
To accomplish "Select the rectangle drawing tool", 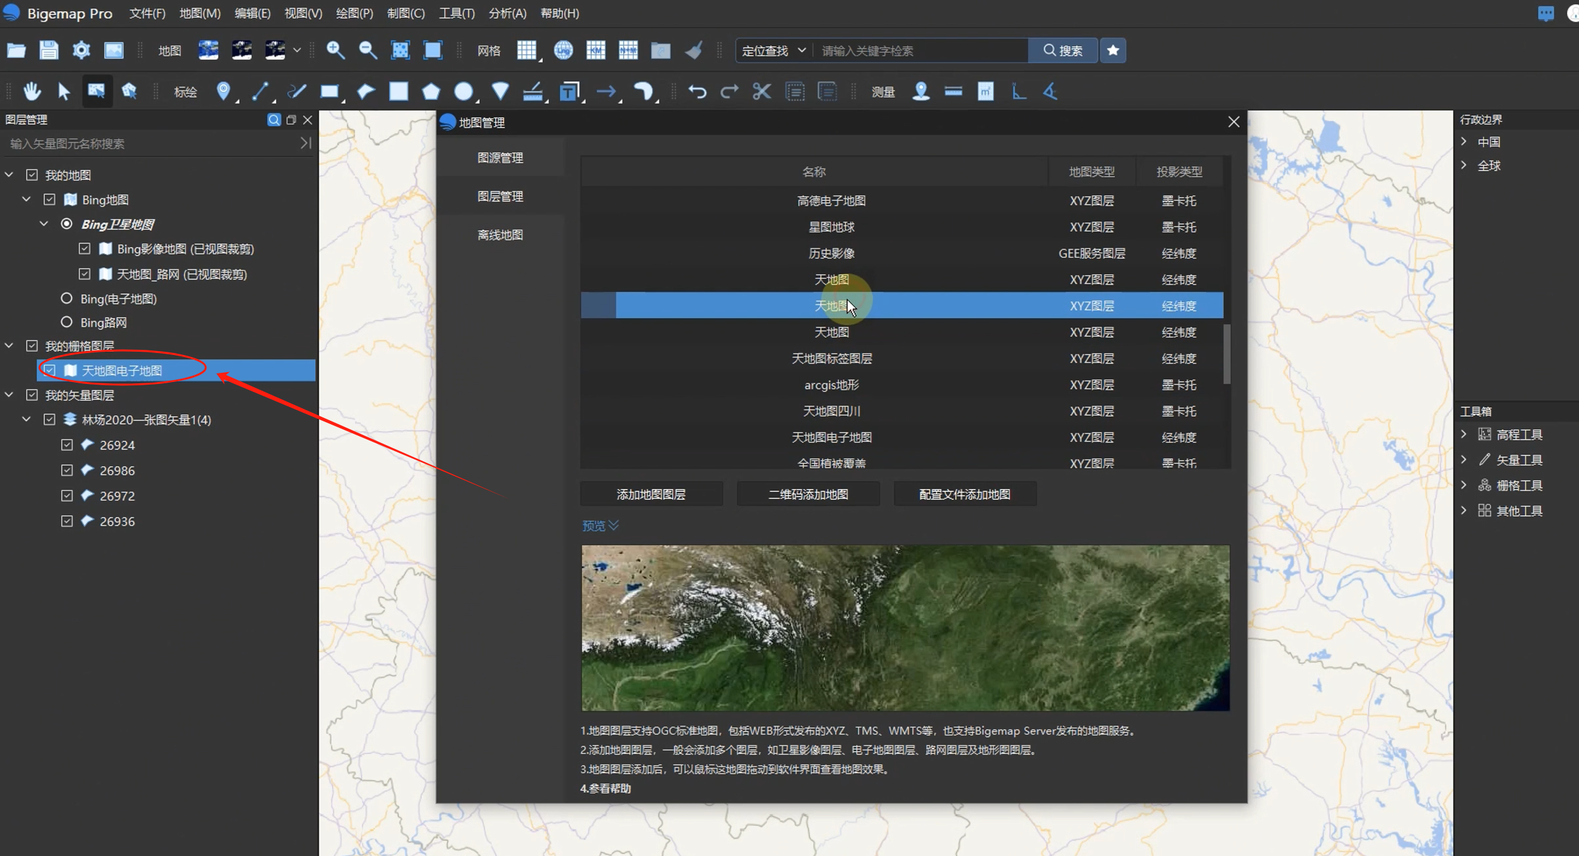I will (x=330, y=91).
